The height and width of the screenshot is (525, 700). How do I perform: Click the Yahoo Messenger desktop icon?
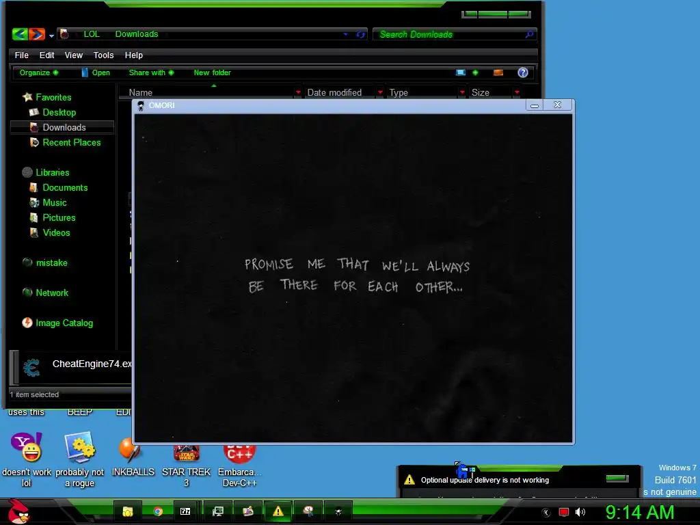point(27,447)
